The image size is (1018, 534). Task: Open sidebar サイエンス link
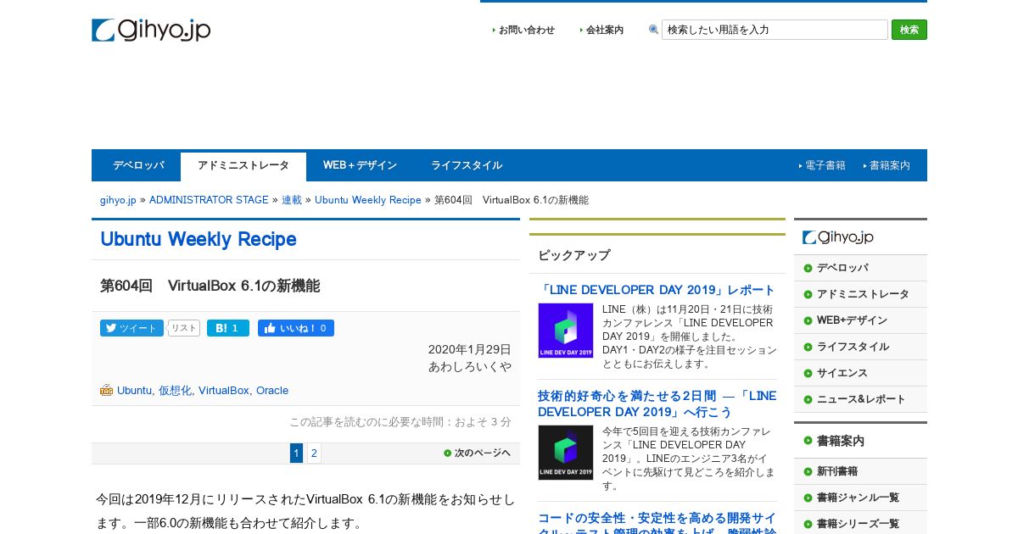tap(842, 373)
